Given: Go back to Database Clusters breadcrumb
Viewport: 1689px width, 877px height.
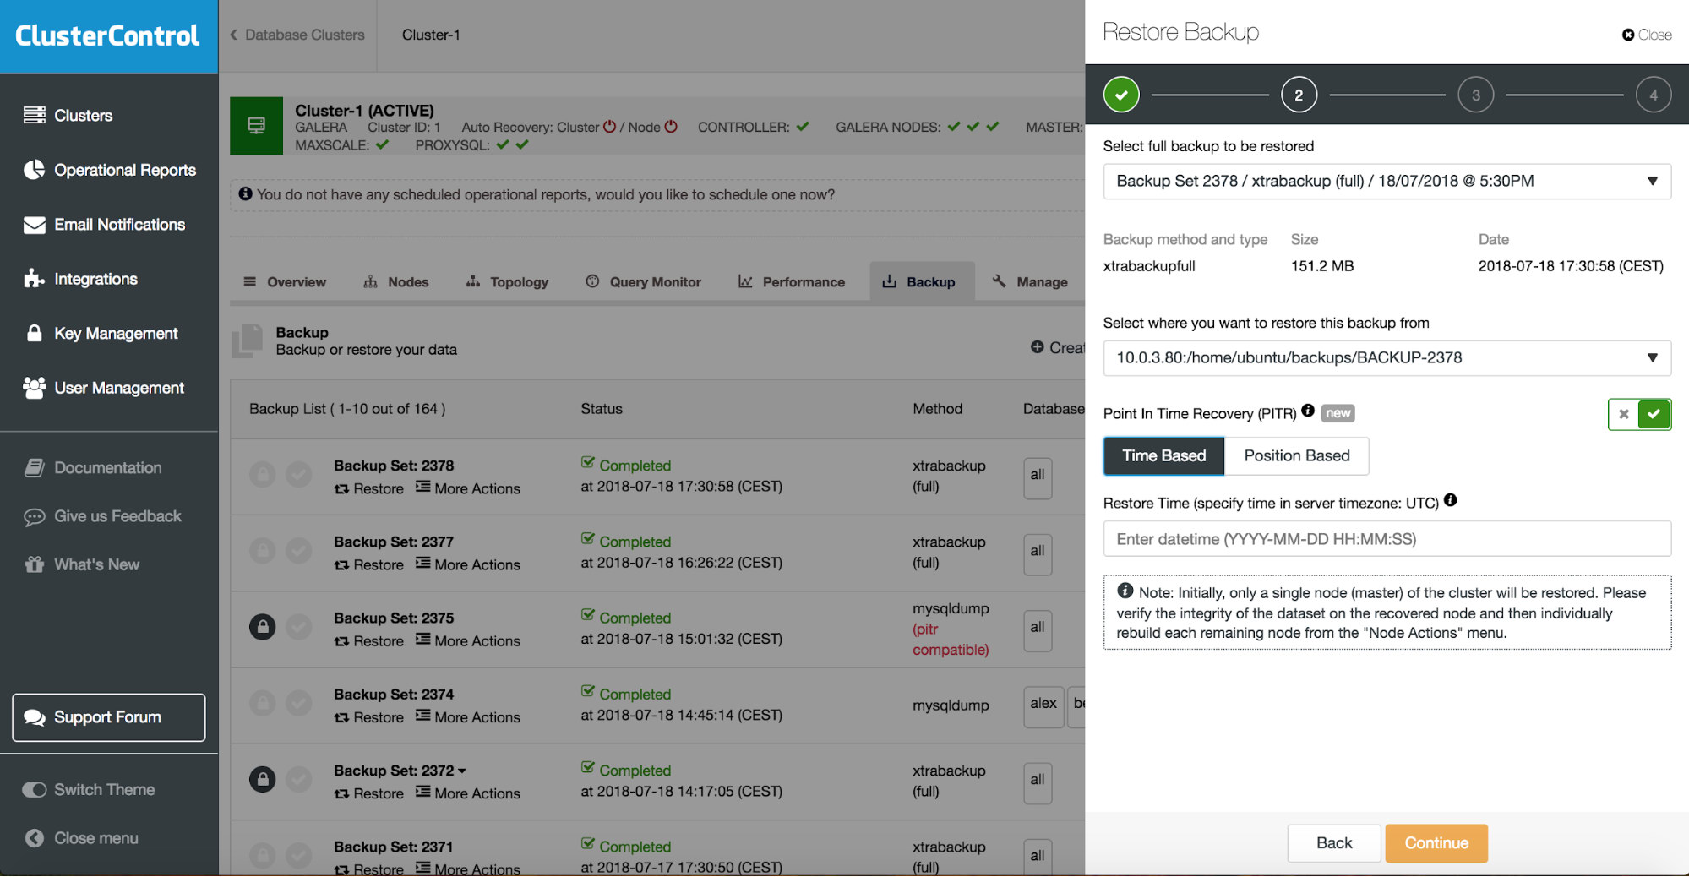Looking at the screenshot, I should click(297, 35).
